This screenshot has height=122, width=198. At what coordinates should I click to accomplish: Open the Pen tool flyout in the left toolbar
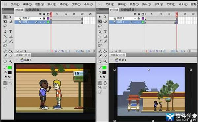[5, 32]
